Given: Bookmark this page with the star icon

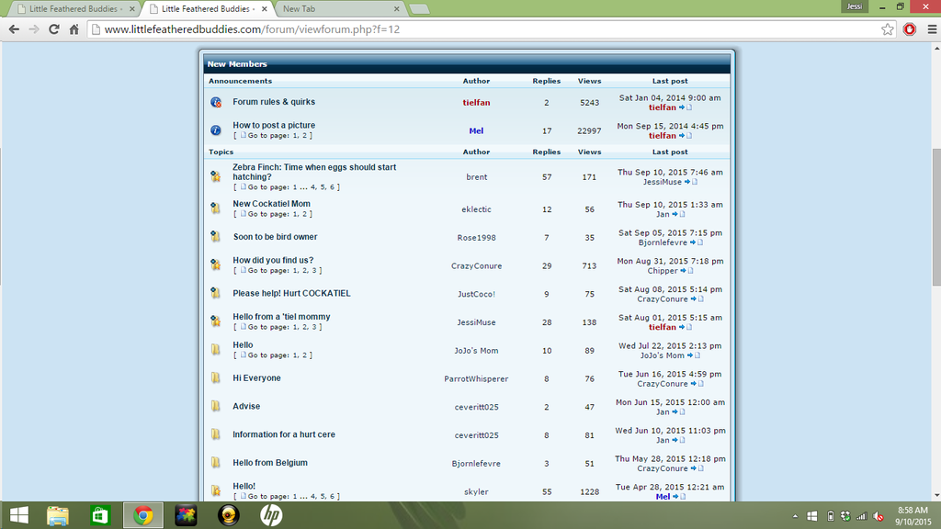Looking at the screenshot, I should pos(887,29).
